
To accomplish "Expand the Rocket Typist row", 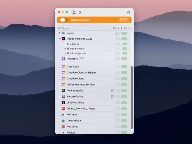I will click(60, 90).
